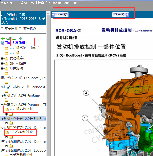This screenshot has width=153, height=156.
Task: Click folder icon above 发动机点火-2.0升 EcoBoost
Action: tap(6, 91)
